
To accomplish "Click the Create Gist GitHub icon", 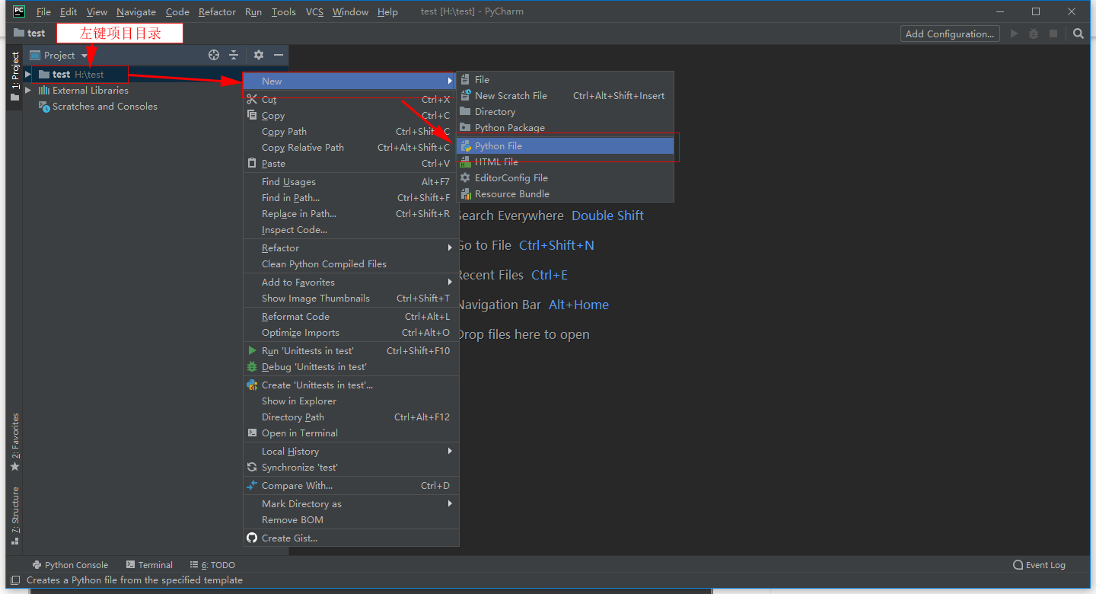I will tap(252, 538).
